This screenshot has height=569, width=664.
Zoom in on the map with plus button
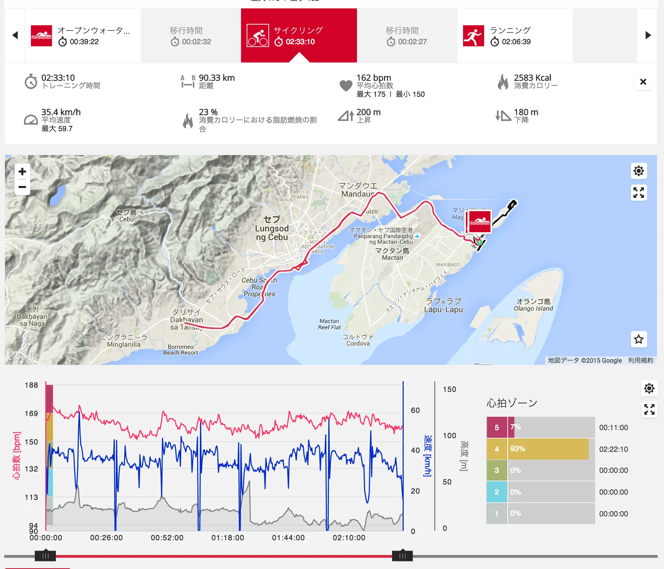[22, 172]
